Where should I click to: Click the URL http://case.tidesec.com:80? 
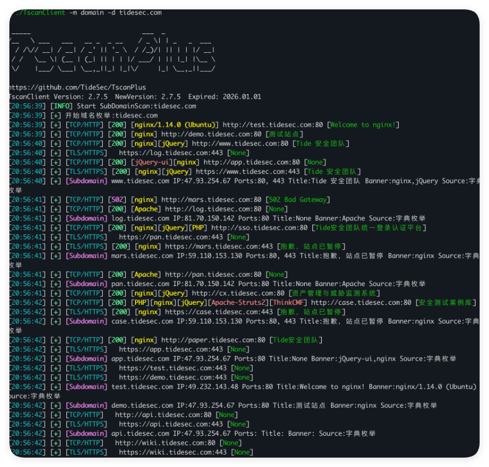click(362, 303)
